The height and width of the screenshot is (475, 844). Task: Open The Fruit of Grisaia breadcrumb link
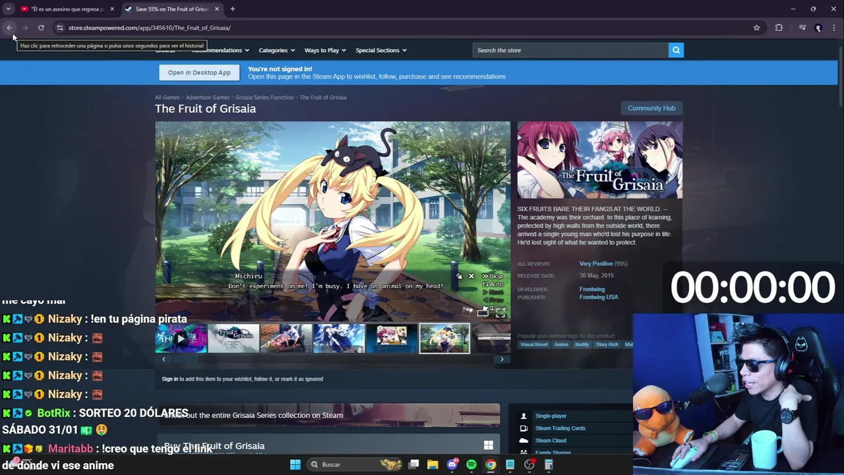(x=323, y=97)
